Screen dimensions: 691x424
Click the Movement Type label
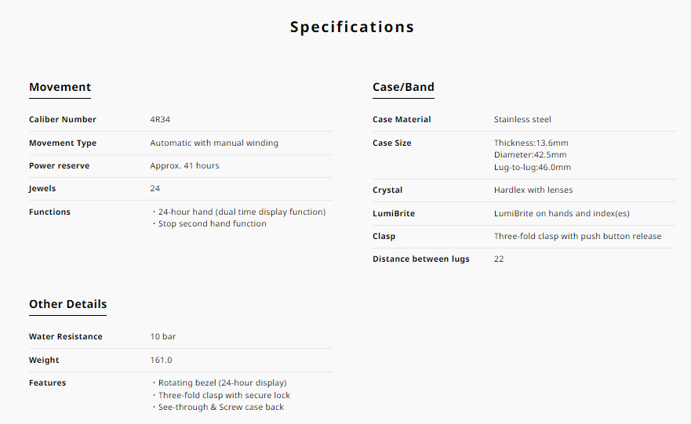pos(63,143)
